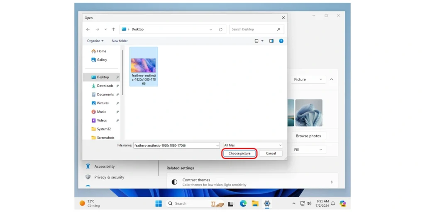Click the Refresh icon in address bar
This screenshot has height=212, width=425.
click(221, 29)
